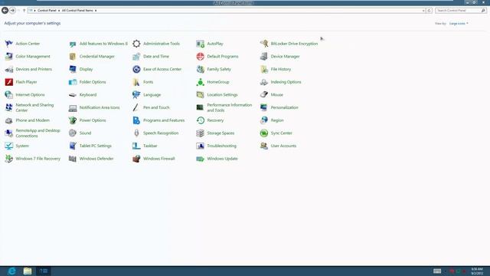
Task: Open the AutoPlay icon
Action: (x=200, y=44)
